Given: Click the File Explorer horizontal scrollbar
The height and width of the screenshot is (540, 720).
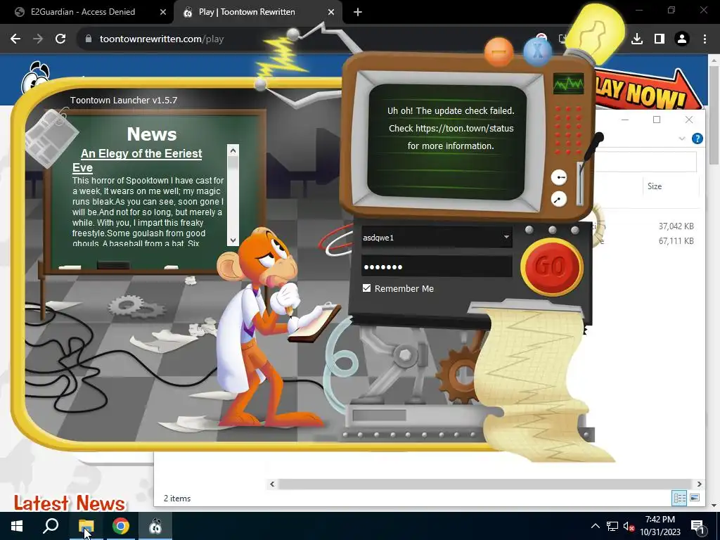Looking at the screenshot, I should 485,484.
